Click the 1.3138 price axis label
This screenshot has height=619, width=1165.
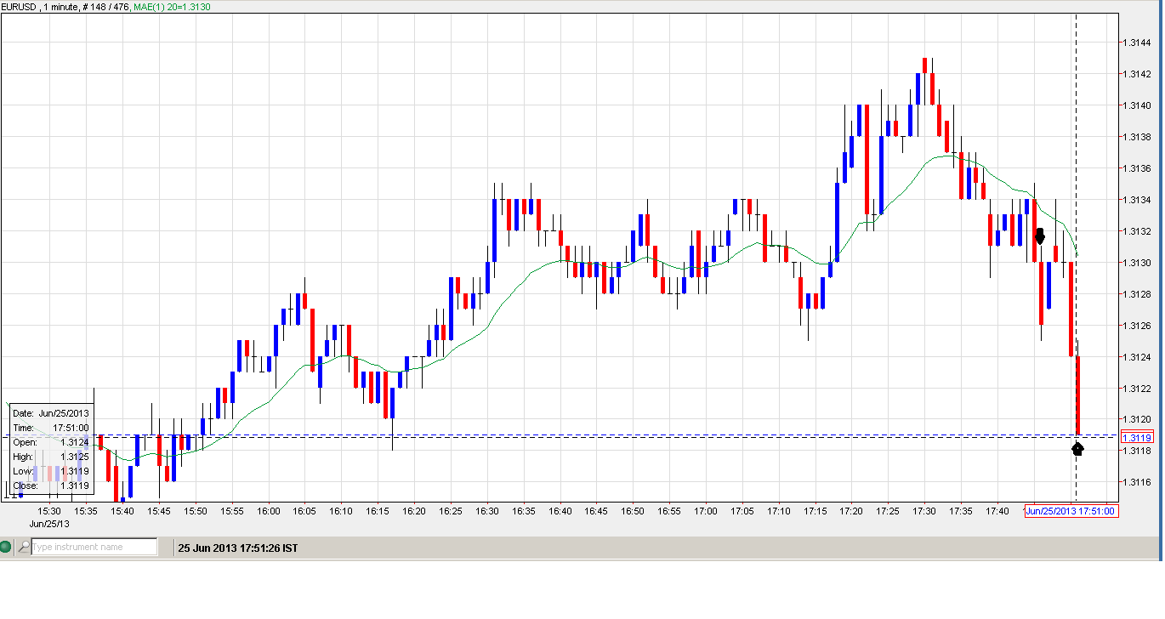coord(1137,137)
